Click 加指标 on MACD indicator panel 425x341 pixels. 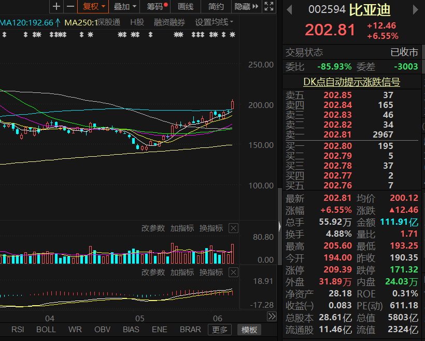coord(182,272)
